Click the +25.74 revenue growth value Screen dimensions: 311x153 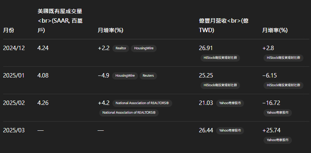(x=272, y=130)
